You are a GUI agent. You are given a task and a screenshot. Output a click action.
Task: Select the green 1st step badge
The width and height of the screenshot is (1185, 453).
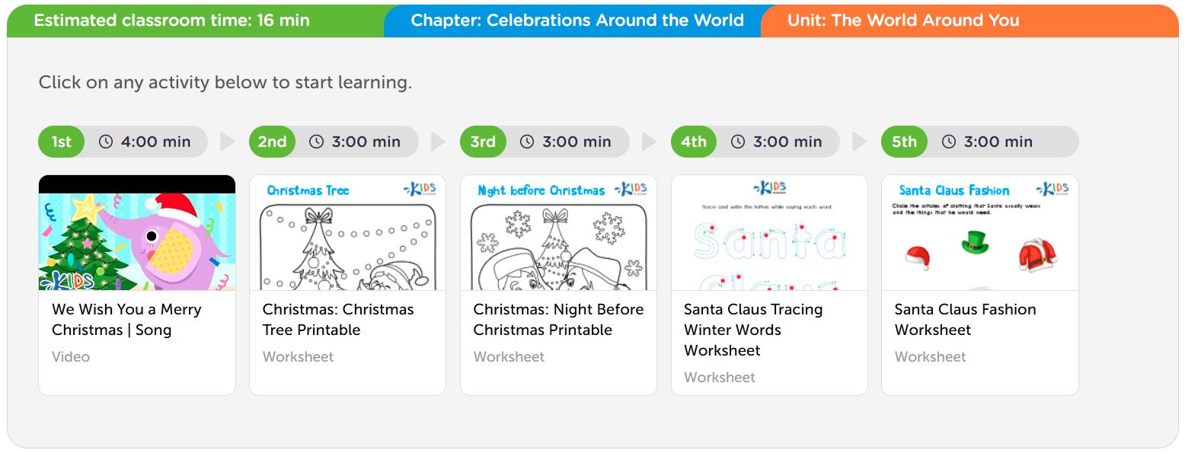click(62, 142)
